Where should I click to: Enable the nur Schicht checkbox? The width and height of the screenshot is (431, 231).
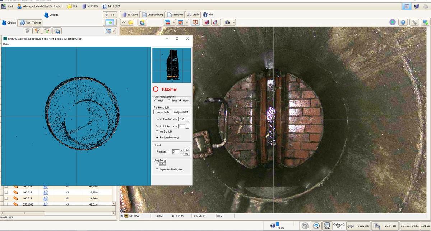pyautogui.click(x=157, y=131)
